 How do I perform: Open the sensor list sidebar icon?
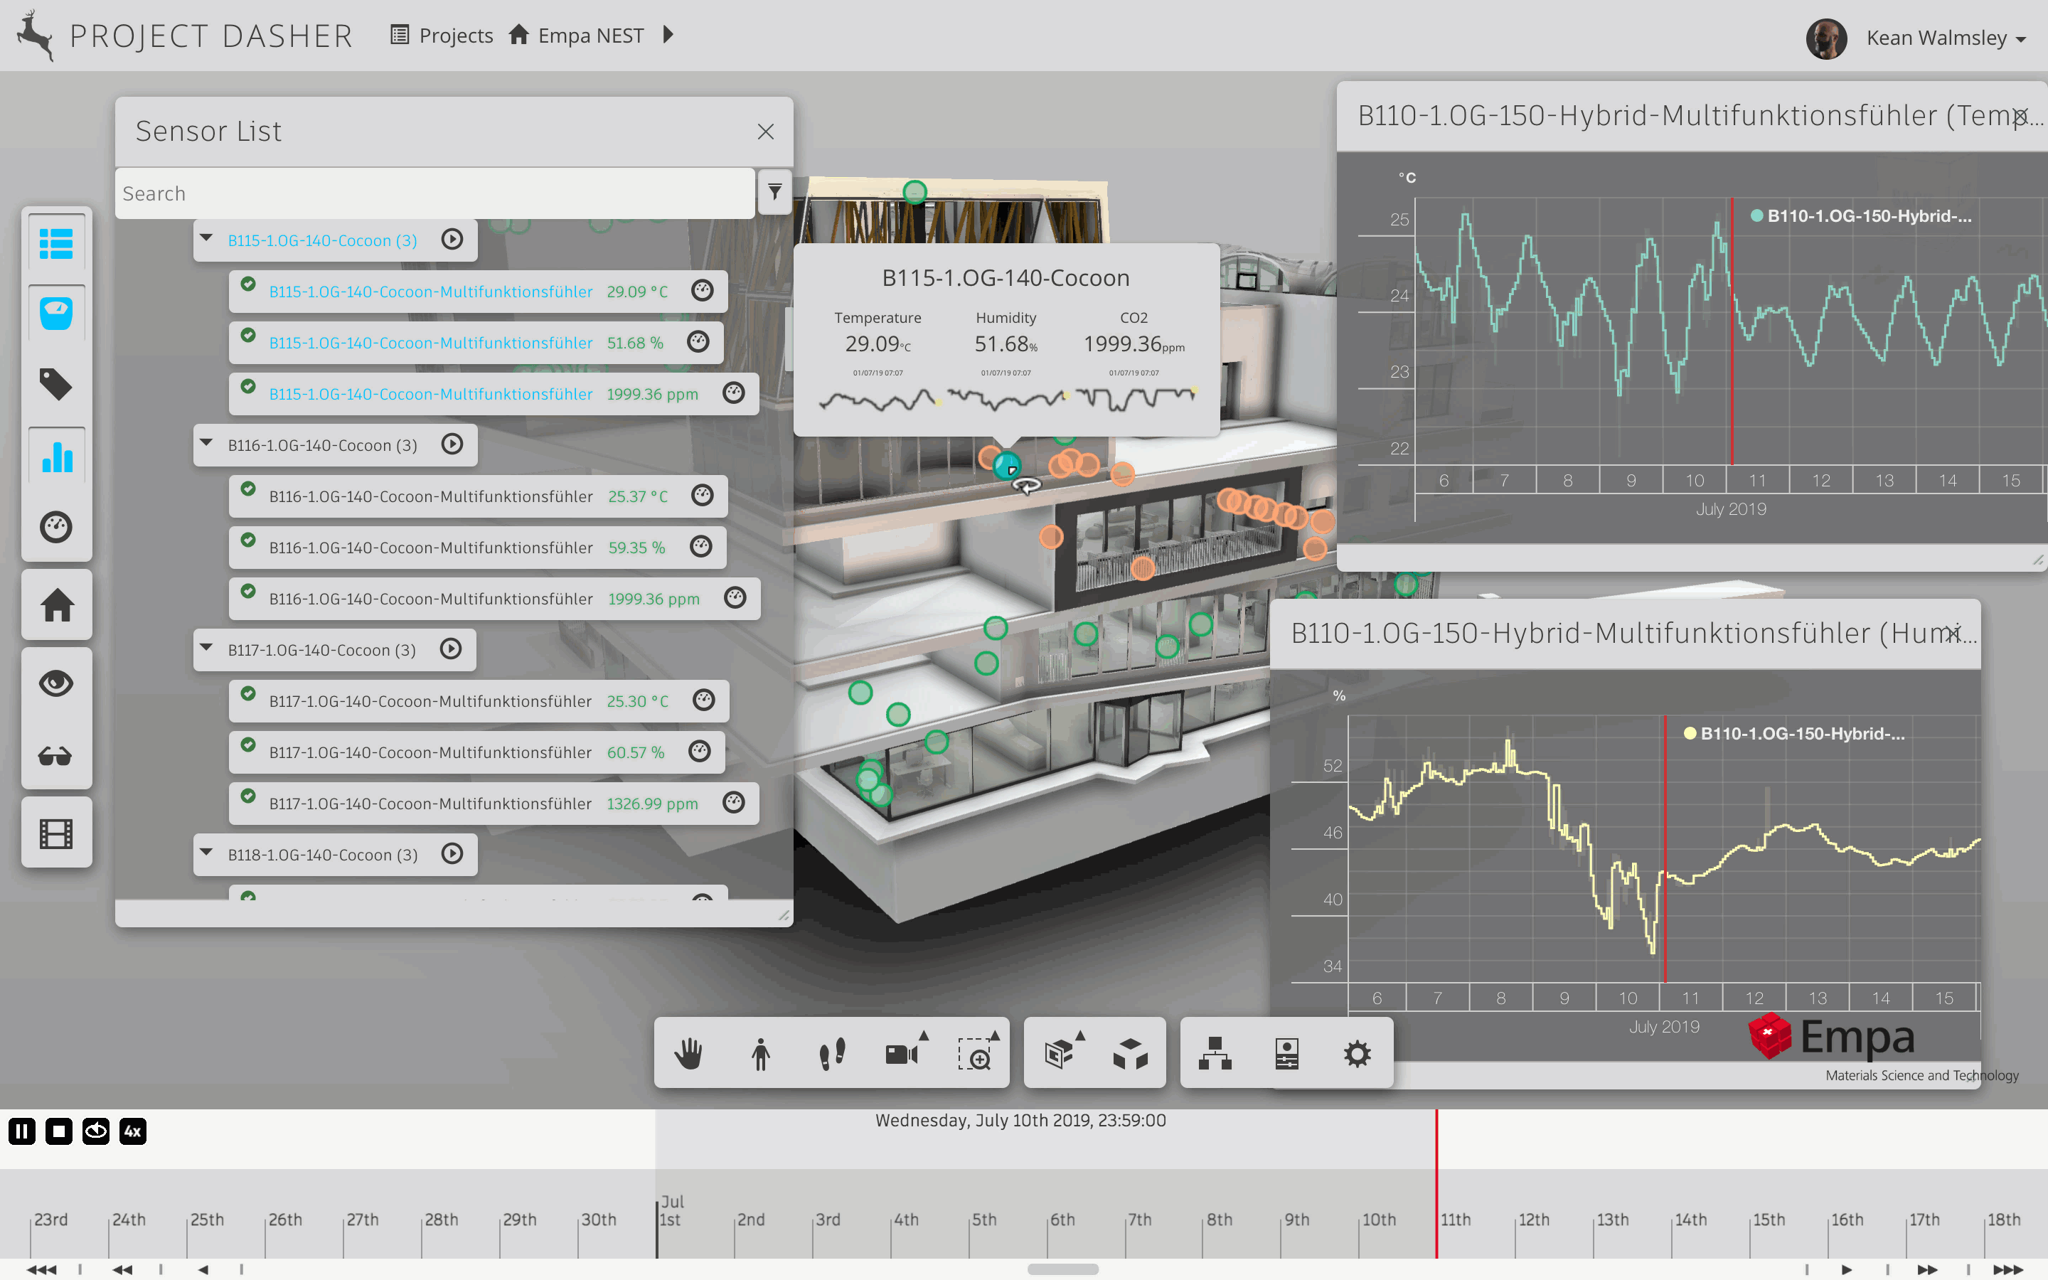[57, 244]
